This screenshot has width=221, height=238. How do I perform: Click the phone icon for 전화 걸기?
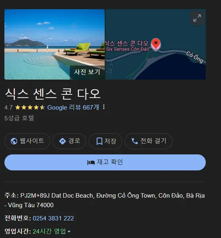[x=134, y=141]
